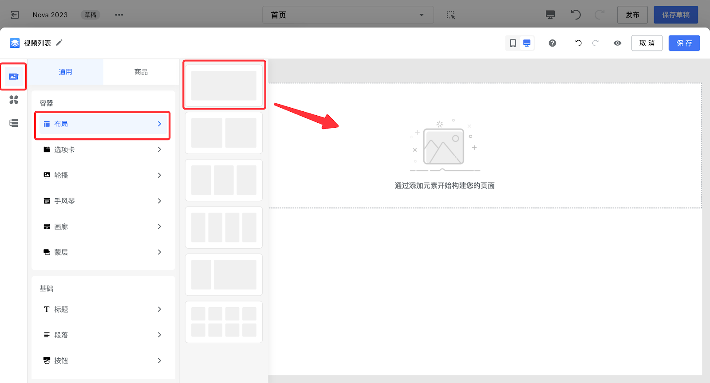Expand the 轮播 carousel options
710x383 pixels.
[x=103, y=176]
